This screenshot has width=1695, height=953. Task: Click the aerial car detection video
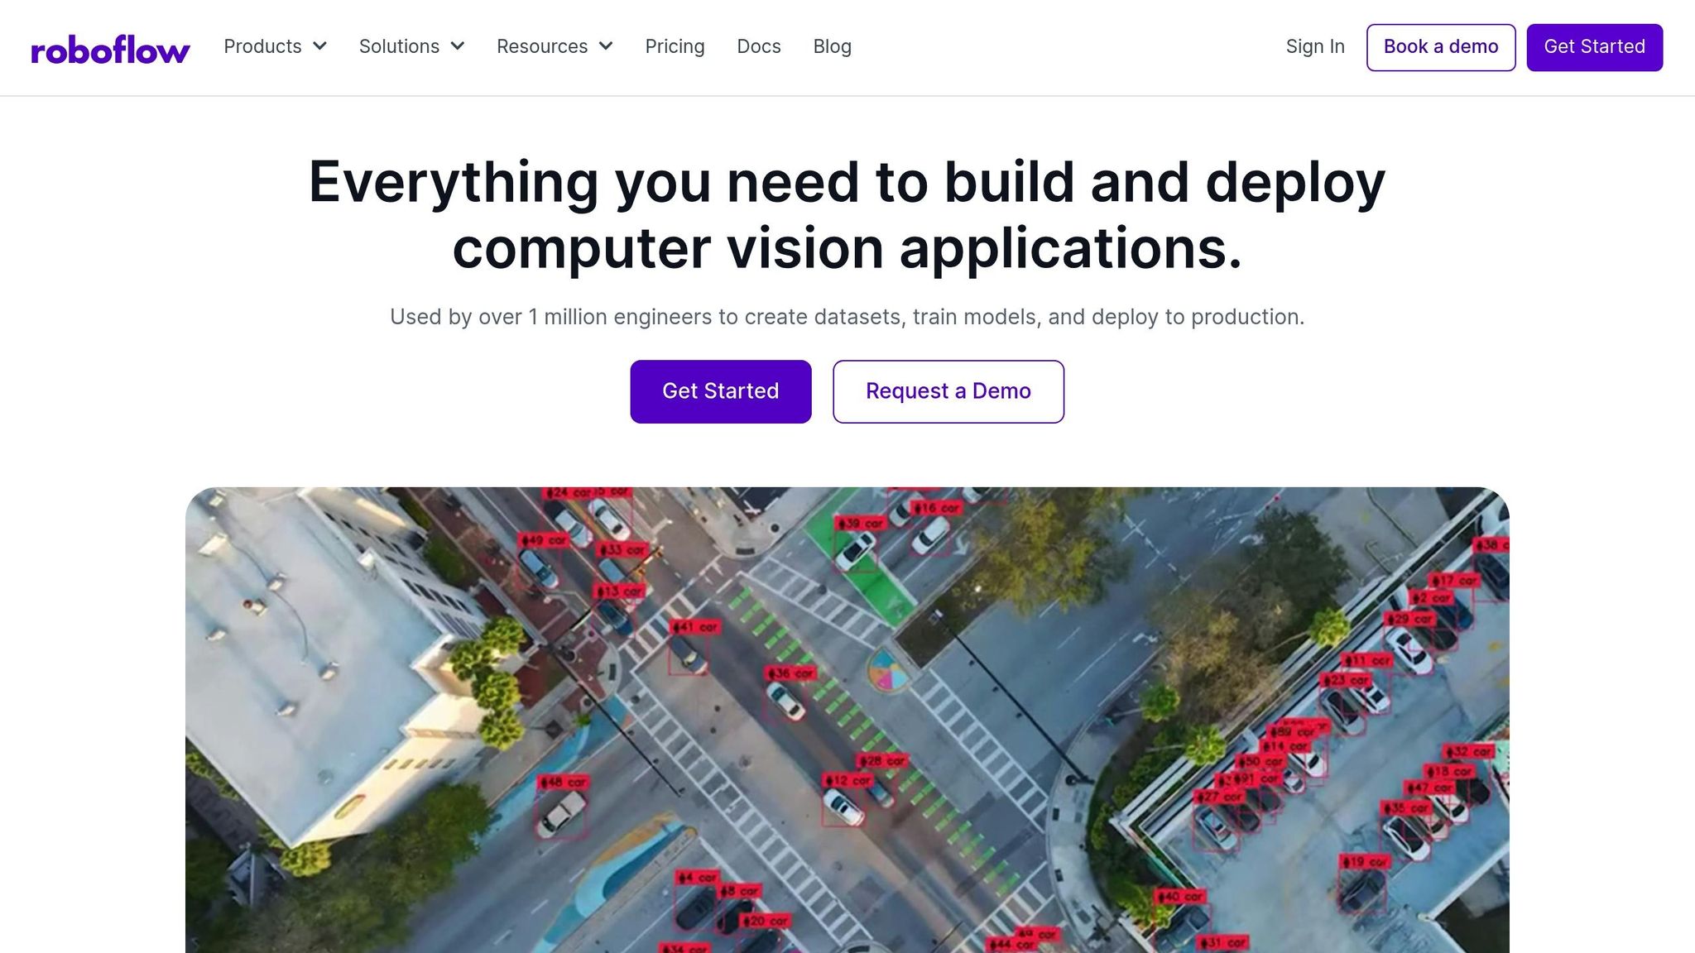point(847,720)
